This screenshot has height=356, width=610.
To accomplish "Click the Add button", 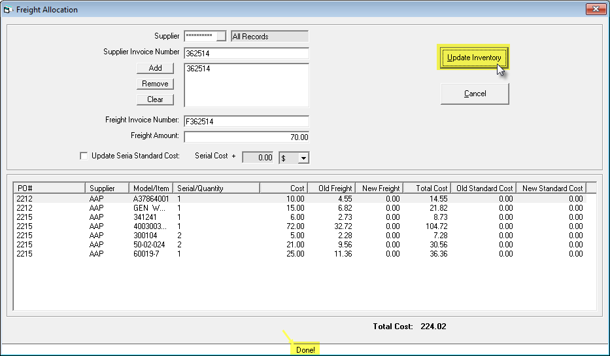I will tap(155, 68).
